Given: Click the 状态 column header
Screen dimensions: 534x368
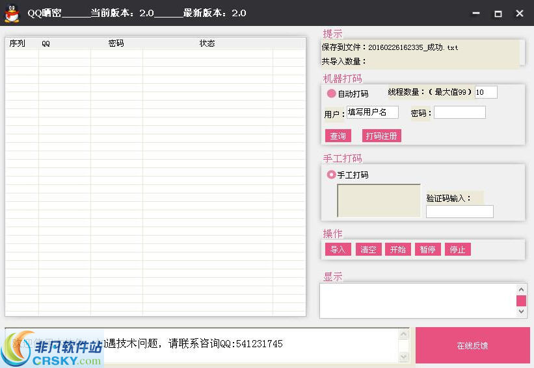Looking at the screenshot, I should point(207,43).
